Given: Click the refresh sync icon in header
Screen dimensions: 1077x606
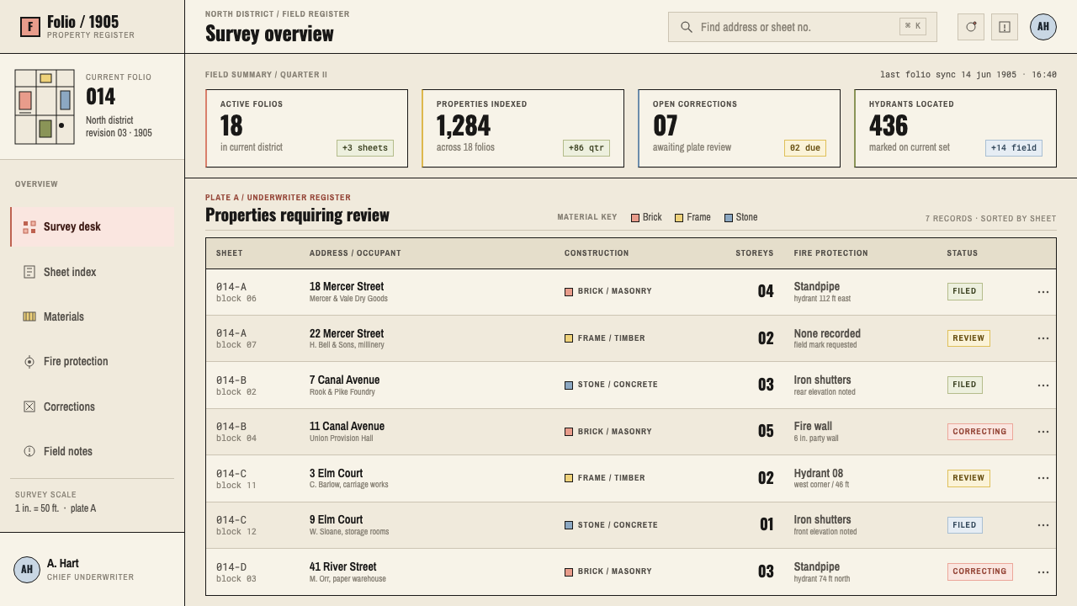Looking at the screenshot, I should coord(971,27).
